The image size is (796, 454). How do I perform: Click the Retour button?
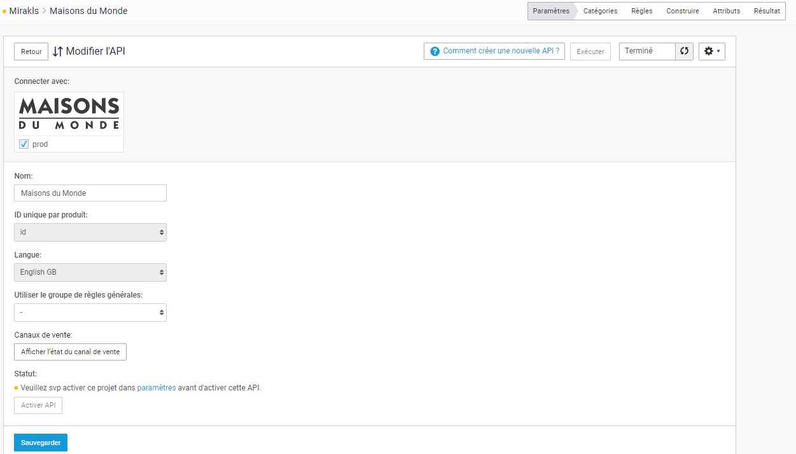click(x=31, y=52)
